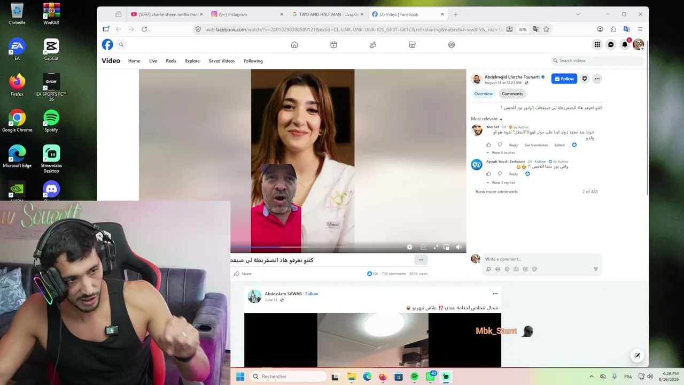684x385 pixels.
Task: Click View more comments
Action: [x=496, y=191]
